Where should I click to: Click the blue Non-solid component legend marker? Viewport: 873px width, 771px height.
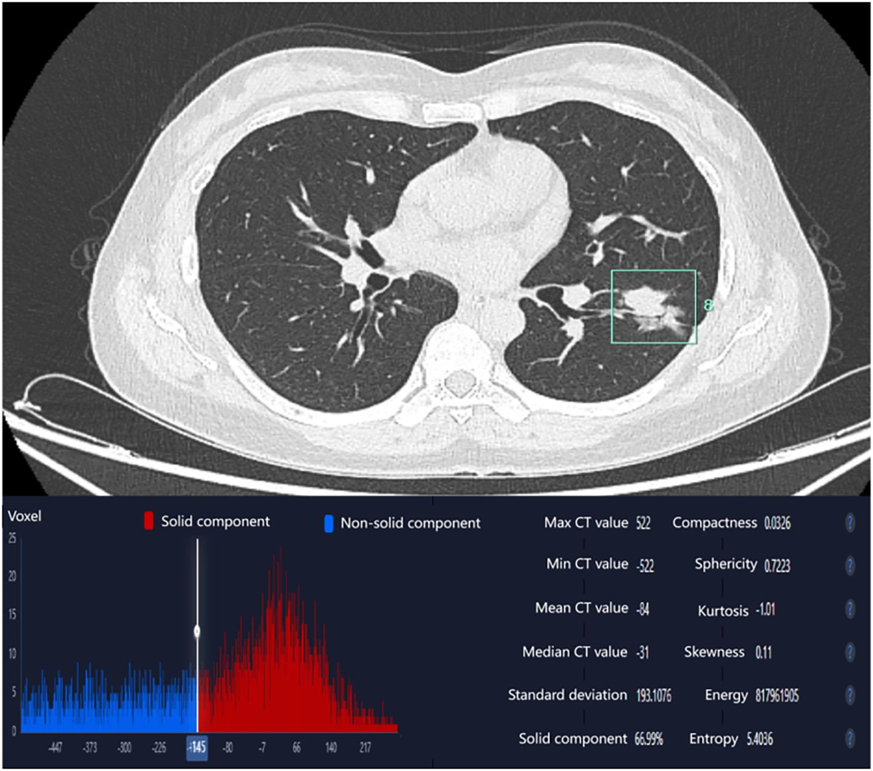tap(328, 523)
